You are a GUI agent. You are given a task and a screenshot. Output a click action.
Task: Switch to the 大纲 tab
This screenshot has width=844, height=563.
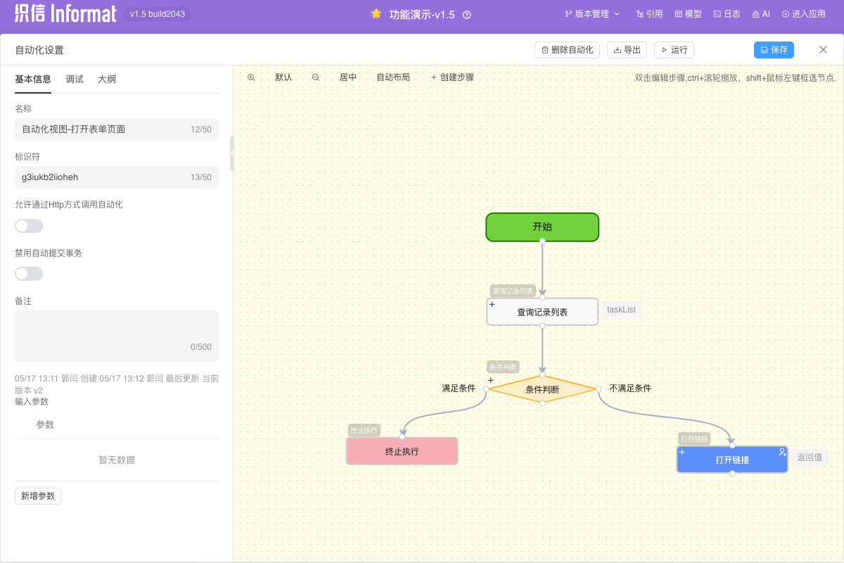tap(107, 80)
